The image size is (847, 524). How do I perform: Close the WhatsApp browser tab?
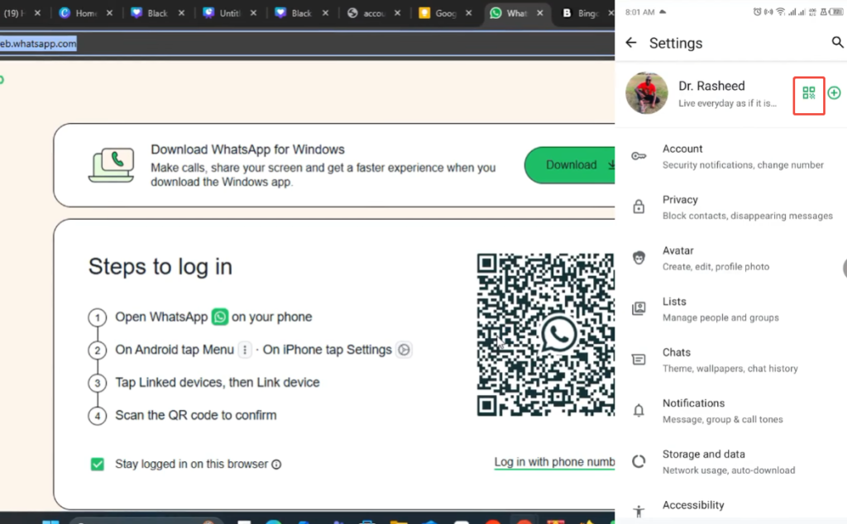(540, 13)
